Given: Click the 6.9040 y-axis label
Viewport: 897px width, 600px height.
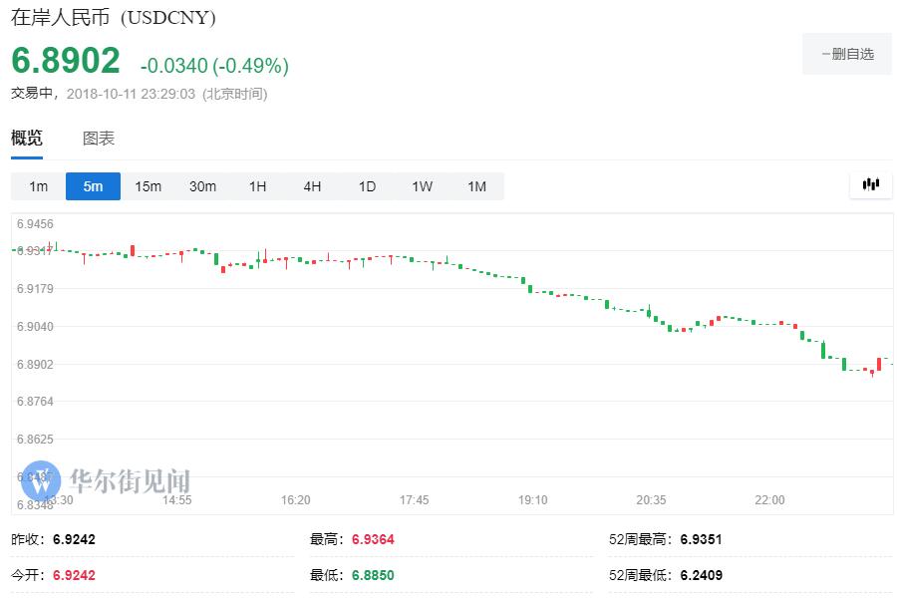Looking at the screenshot, I should (x=35, y=327).
